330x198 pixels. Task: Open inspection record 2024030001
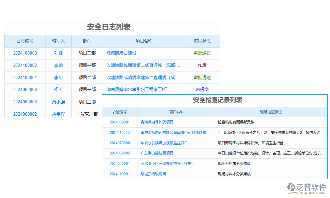click(x=119, y=122)
